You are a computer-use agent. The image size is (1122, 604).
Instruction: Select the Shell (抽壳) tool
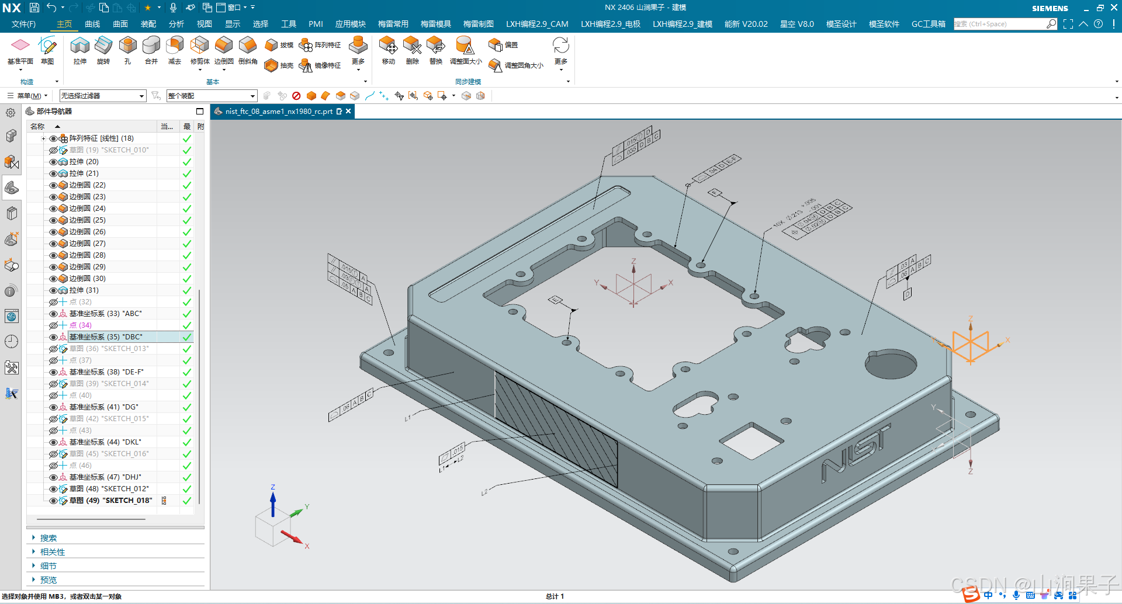pos(279,65)
